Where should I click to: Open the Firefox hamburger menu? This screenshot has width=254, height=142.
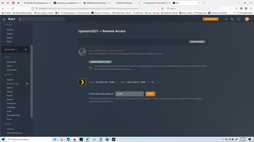250,8
